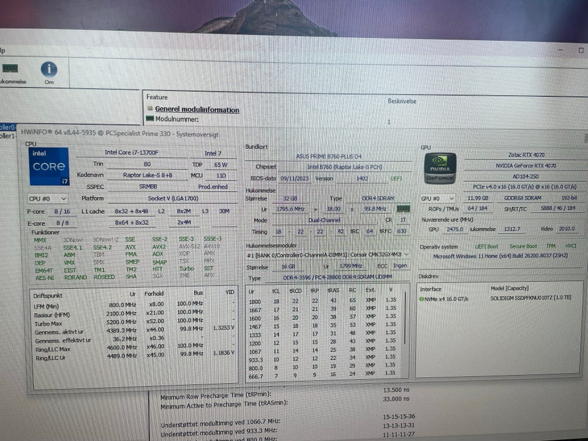Image resolution: width=588 pixels, height=441 pixels.
Task: Select the Intel Core i7-13700F name field
Action: [x=131, y=153]
